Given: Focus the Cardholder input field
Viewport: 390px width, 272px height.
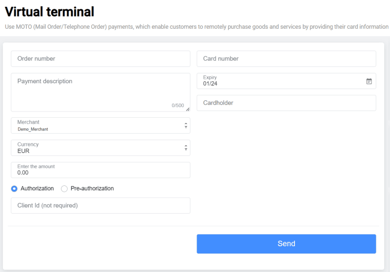Looking at the screenshot, I should point(286,103).
